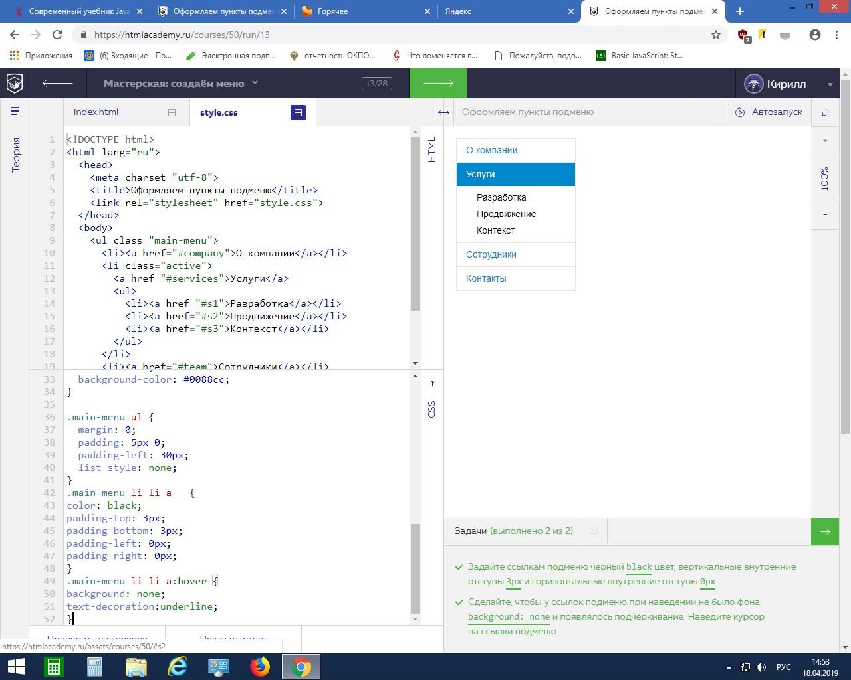Go back in Chrome
Image resolution: width=851 pixels, height=680 pixels.
[x=15, y=35]
